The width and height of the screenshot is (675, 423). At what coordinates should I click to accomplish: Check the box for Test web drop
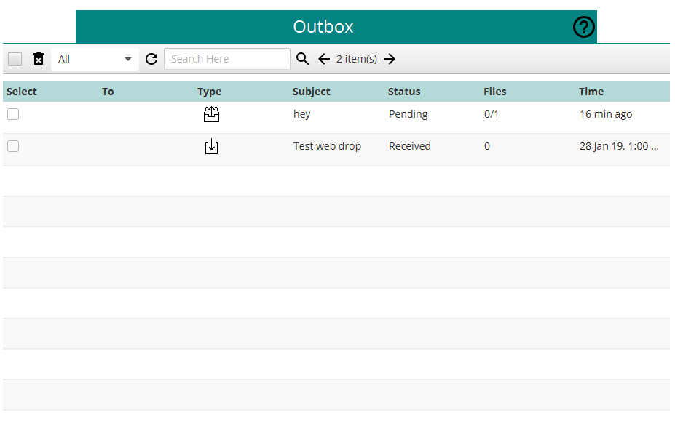[x=13, y=146]
